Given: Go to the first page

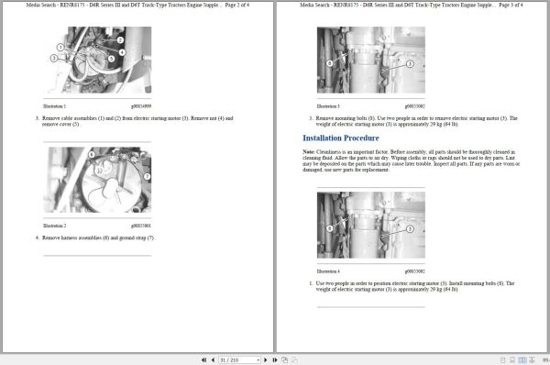Looking at the screenshot, I should 203,359.
